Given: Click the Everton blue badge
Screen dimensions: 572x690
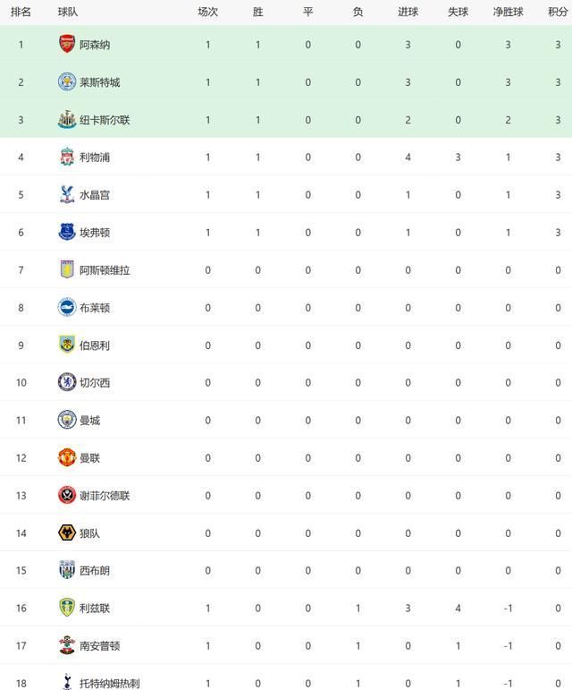Looking at the screenshot, I should pyautogui.click(x=67, y=232).
